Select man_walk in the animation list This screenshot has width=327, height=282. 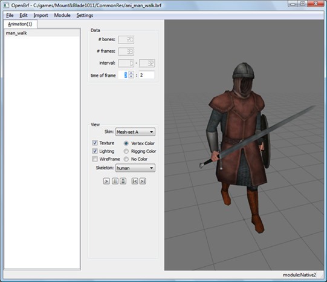[x=42, y=33]
